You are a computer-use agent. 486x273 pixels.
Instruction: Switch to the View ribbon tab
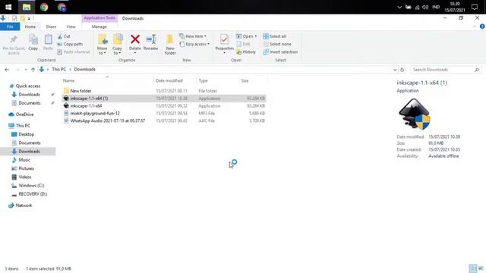(x=71, y=27)
